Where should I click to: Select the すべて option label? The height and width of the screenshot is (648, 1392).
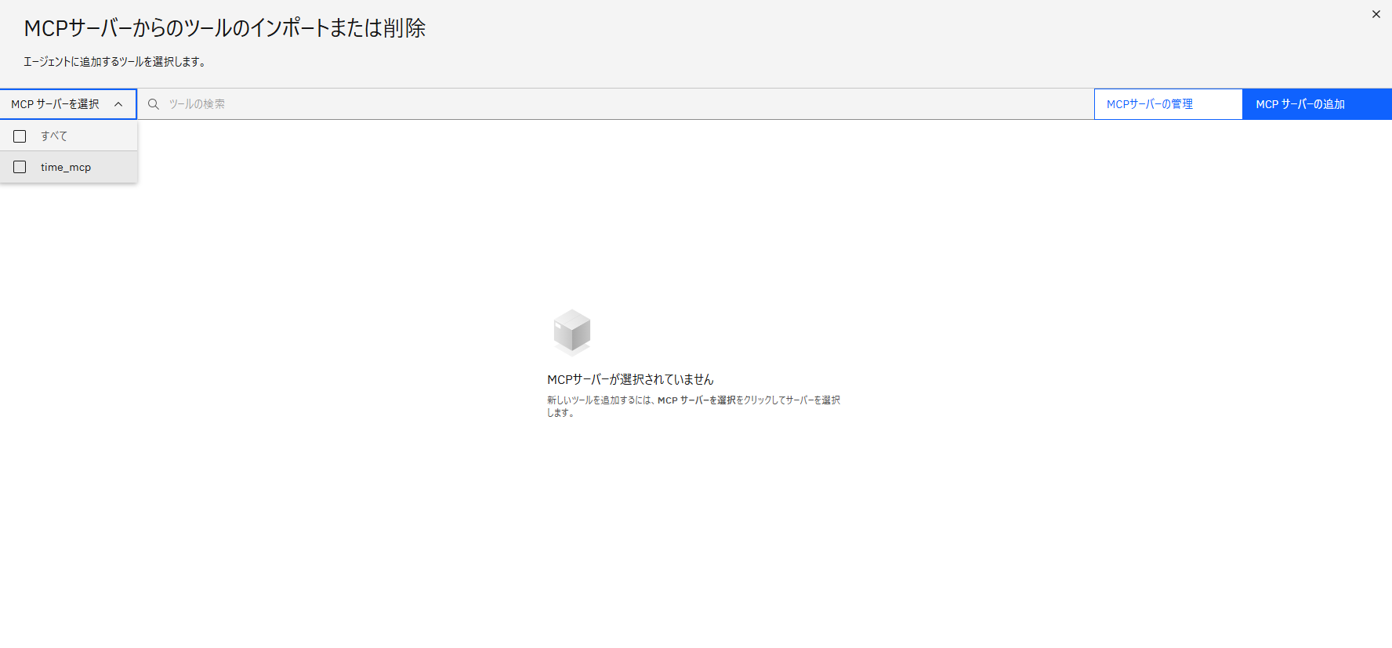point(54,136)
